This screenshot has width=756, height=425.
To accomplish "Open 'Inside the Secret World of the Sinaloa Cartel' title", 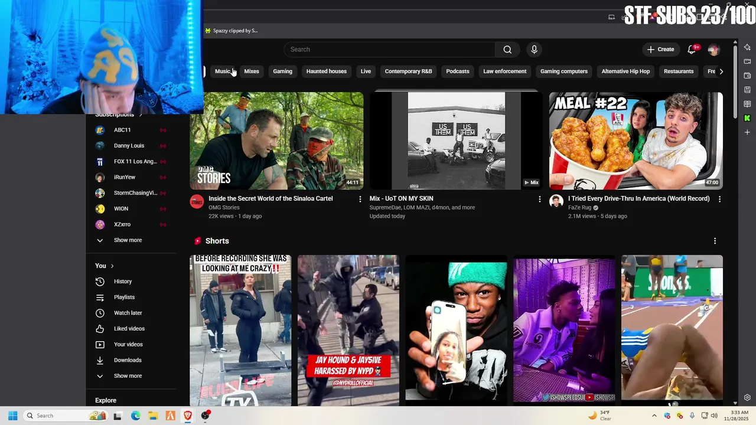I will tap(271, 199).
